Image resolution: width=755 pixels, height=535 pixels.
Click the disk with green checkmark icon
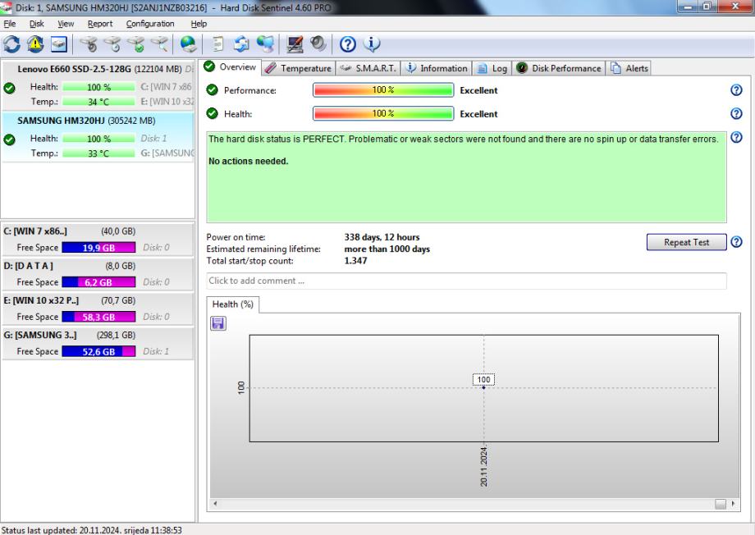point(136,44)
